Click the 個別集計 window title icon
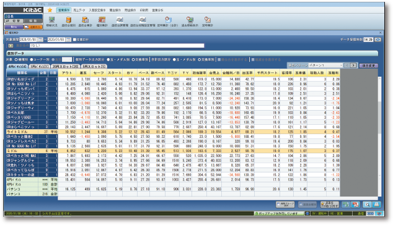 (x=7, y=33)
